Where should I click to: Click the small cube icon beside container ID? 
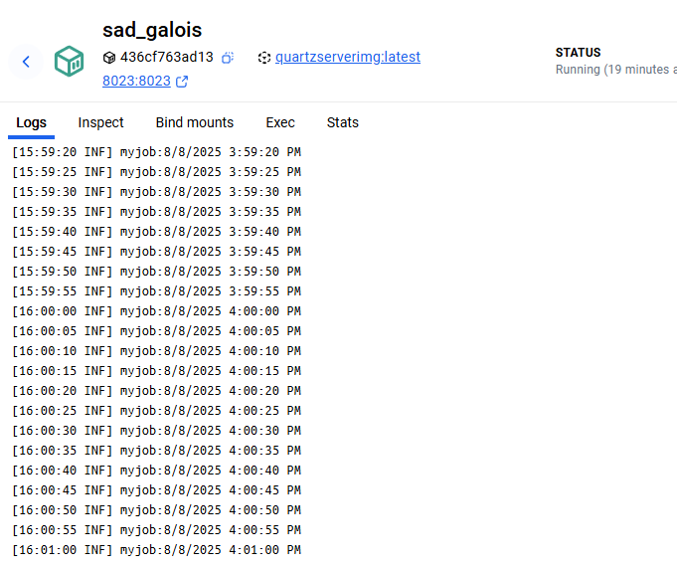pyautogui.click(x=109, y=58)
